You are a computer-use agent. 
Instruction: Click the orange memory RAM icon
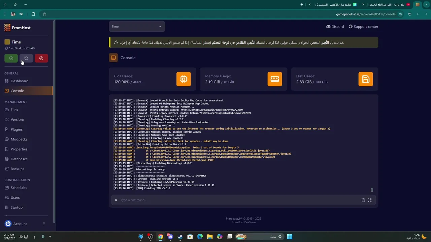(275, 79)
